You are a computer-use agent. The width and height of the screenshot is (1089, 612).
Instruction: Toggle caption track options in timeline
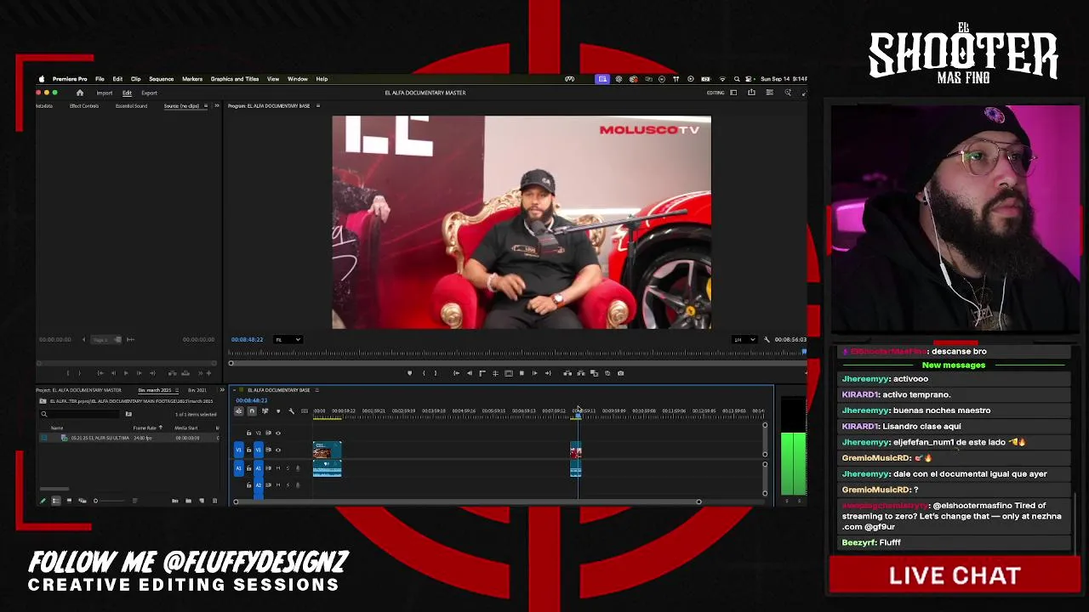click(x=305, y=411)
